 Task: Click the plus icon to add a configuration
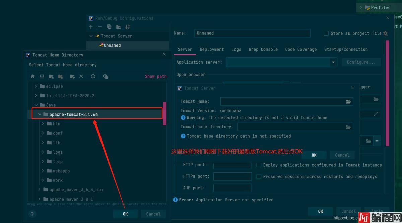(91, 27)
